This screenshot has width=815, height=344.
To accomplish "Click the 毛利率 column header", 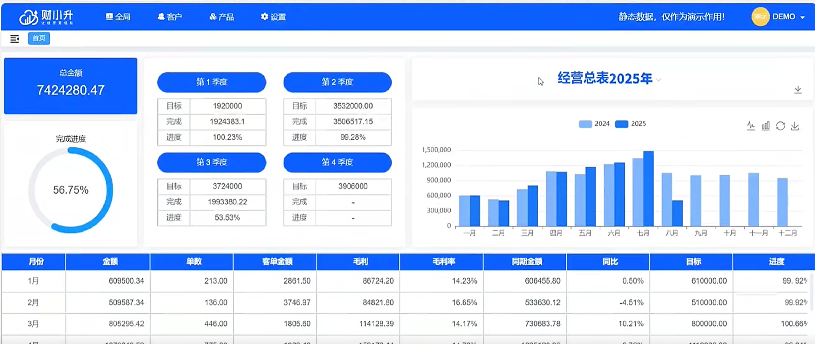I will coord(441,261).
